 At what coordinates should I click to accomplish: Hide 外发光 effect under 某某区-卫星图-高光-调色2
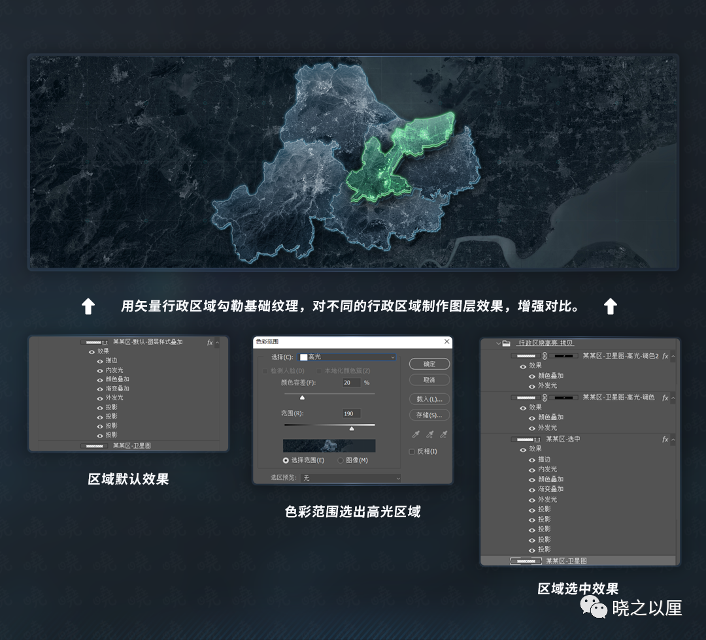pyautogui.click(x=531, y=387)
